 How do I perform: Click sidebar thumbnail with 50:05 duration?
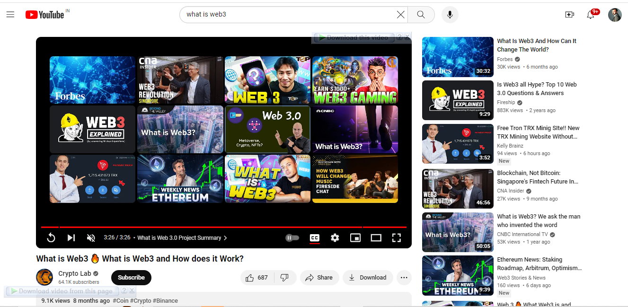[x=458, y=232]
